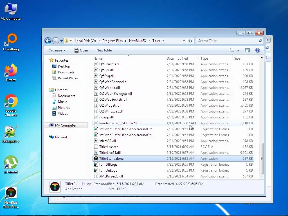Select Qt5WebChannel.dll file
The width and height of the screenshot is (288, 216).
[x=173, y=82]
